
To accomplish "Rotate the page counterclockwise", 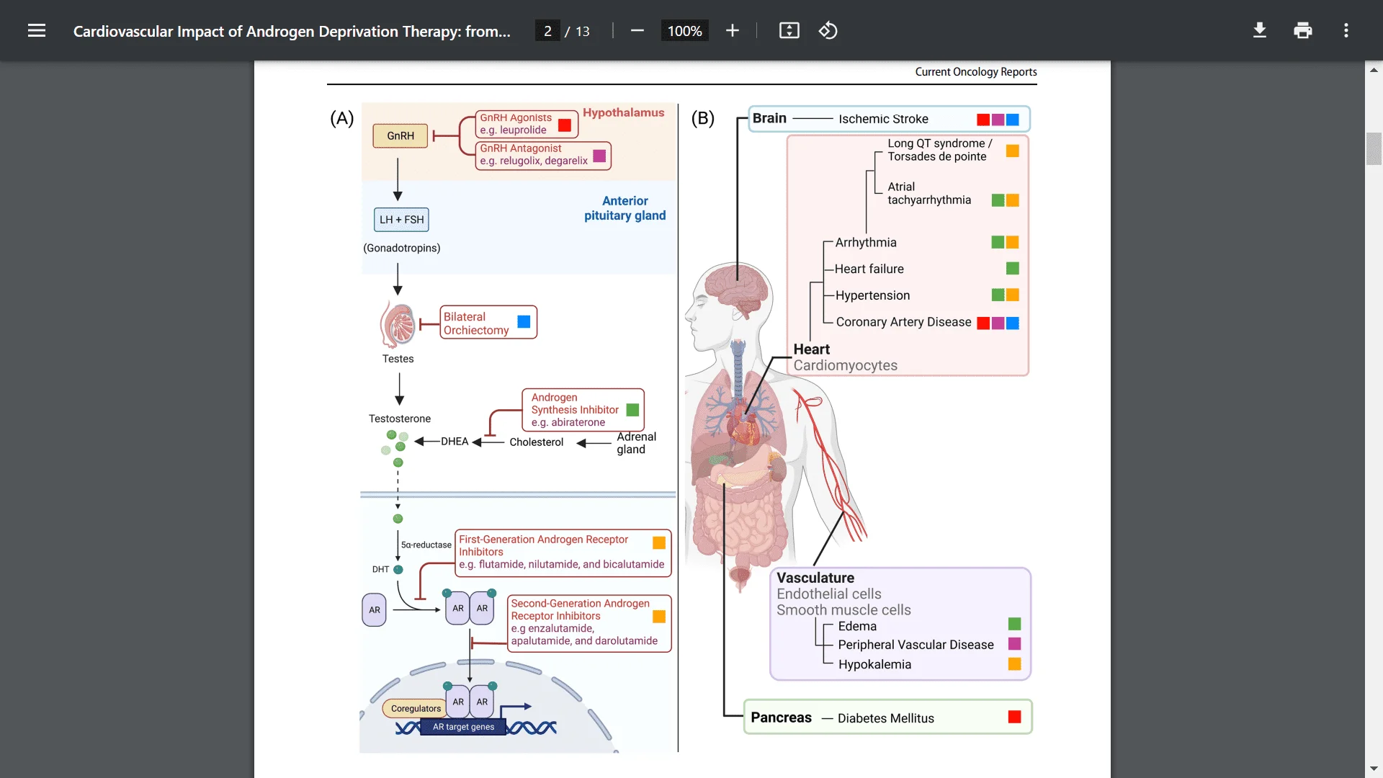I will [x=828, y=30].
